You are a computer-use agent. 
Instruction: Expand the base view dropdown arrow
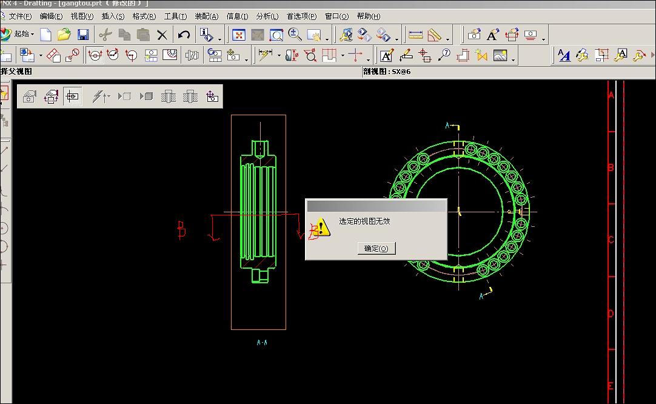click(41, 55)
